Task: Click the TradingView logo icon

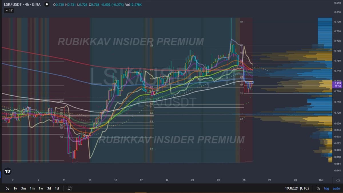Action: pyautogui.click(x=8, y=172)
